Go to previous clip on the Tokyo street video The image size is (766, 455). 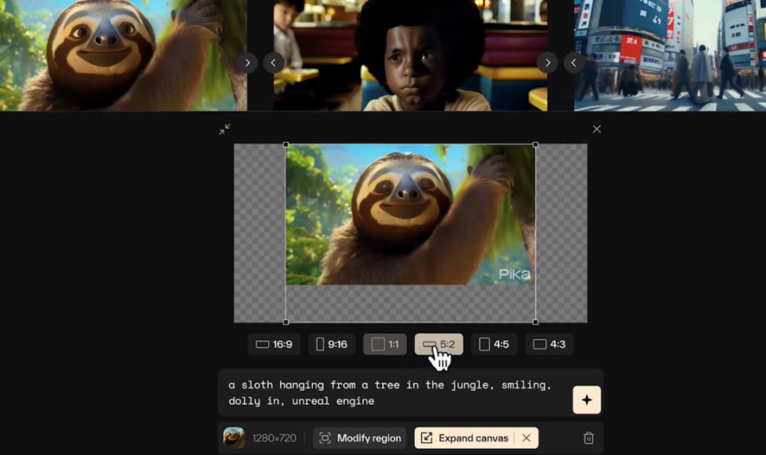574,62
